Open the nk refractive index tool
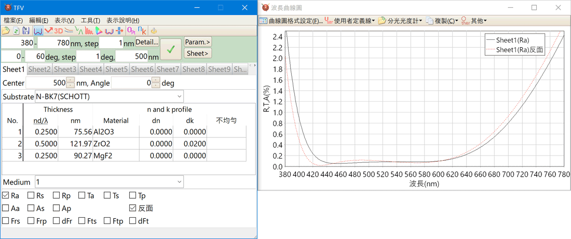The image size is (571, 239). [x=141, y=31]
